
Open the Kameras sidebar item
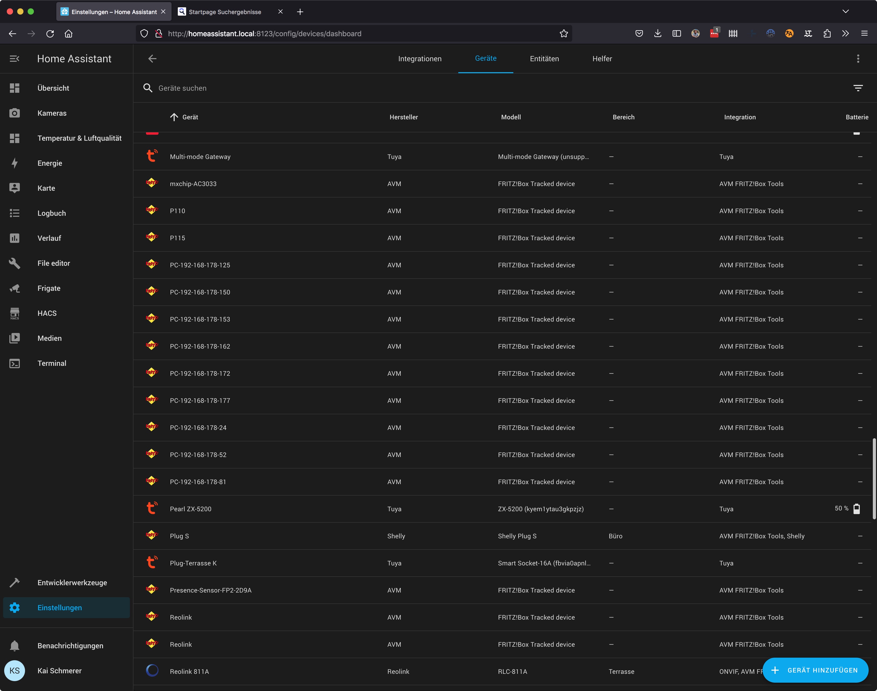coord(52,113)
